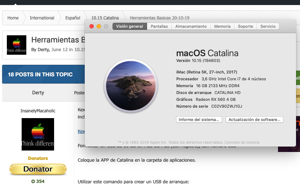Close the About This Mac window
The image size is (300, 184).
click(x=92, y=26)
